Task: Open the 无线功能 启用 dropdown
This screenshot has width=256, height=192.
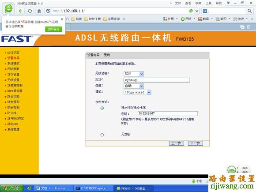Action: pyautogui.click(x=134, y=74)
